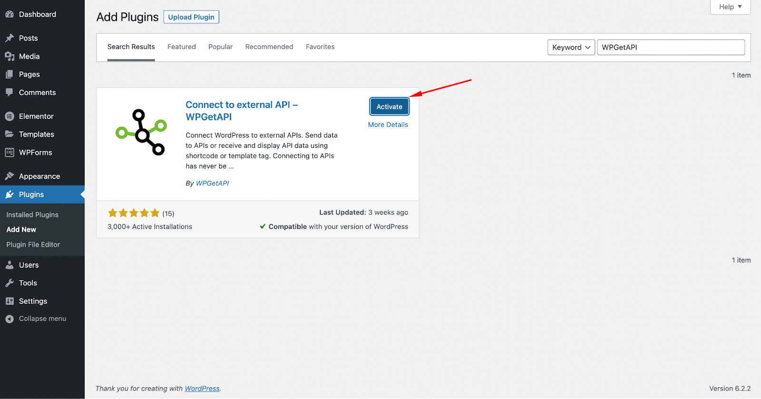Image resolution: width=761 pixels, height=399 pixels.
Task: Switch to the Featured tab
Action: coord(182,47)
